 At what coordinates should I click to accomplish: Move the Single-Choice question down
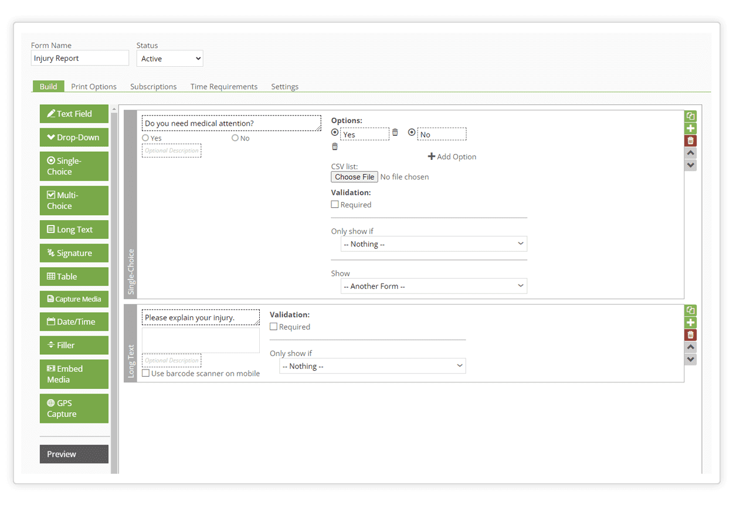point(690,165)
